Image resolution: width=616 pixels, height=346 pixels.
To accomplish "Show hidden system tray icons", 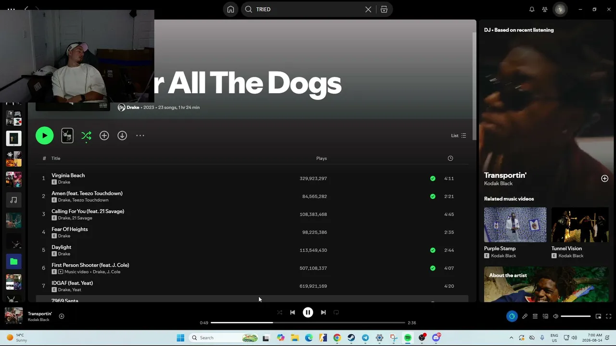I will click(511, 338).
